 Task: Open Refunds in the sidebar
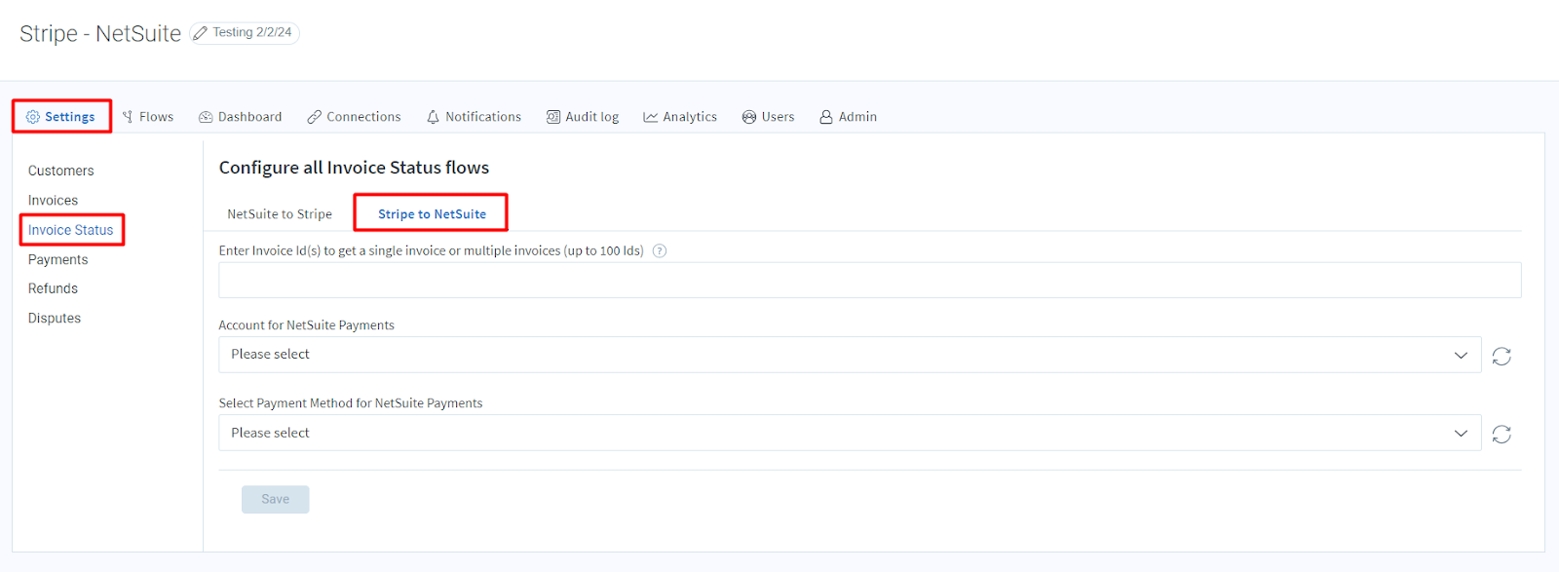54,288
